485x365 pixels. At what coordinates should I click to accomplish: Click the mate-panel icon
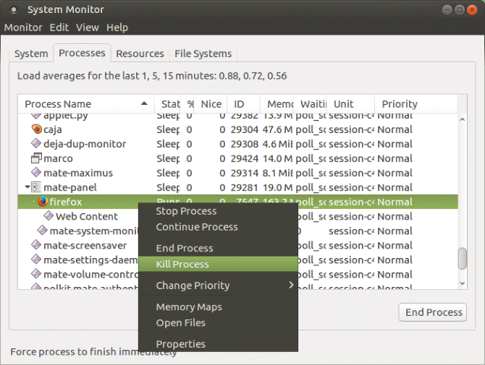pyautogui.click(x=36, y=187)
